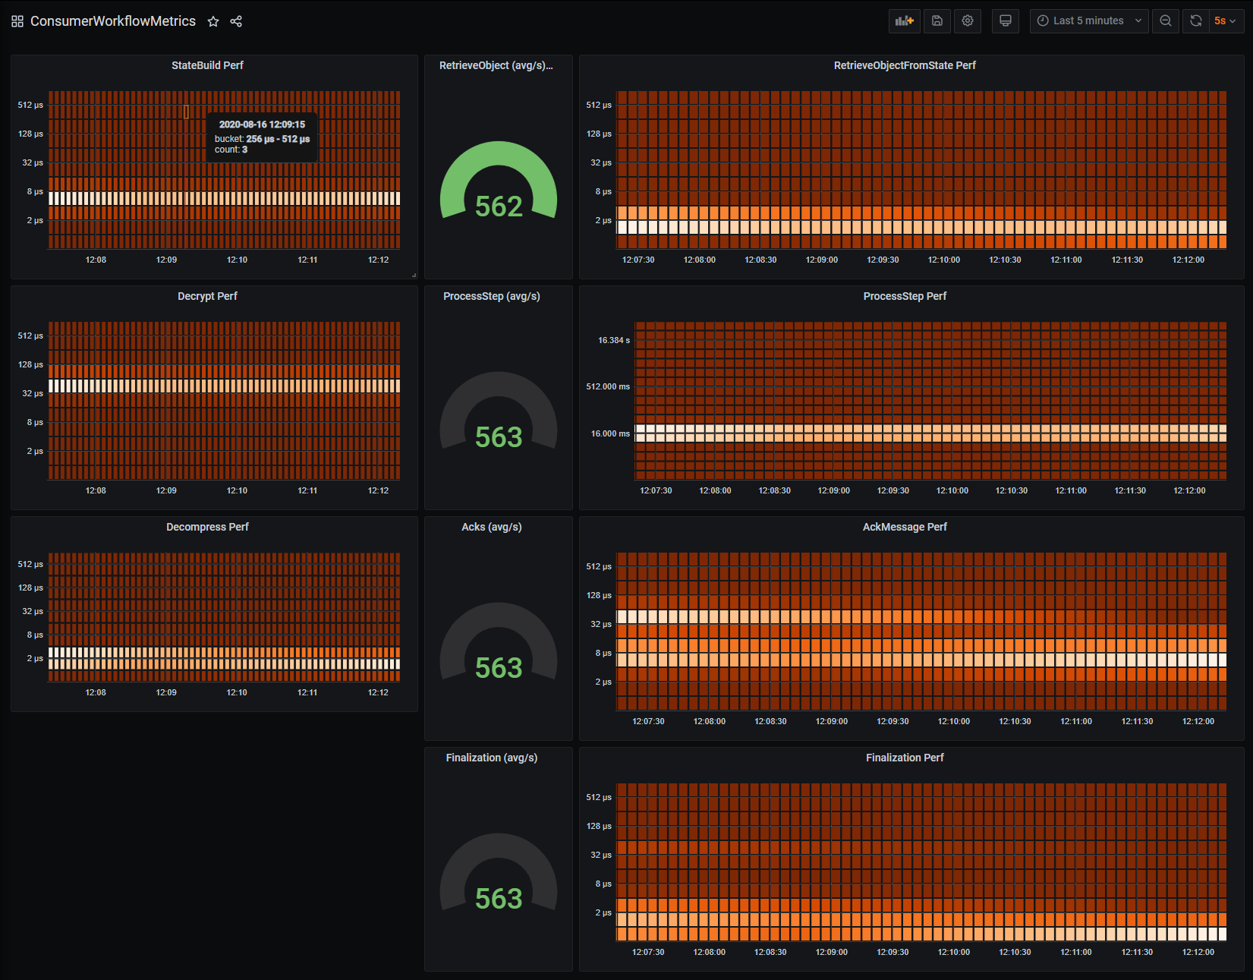The width and height of the screenshot is (1253, 980).
Task: Open the AckMessage Perf panel title menu
Action: click(x=905, y=526)
